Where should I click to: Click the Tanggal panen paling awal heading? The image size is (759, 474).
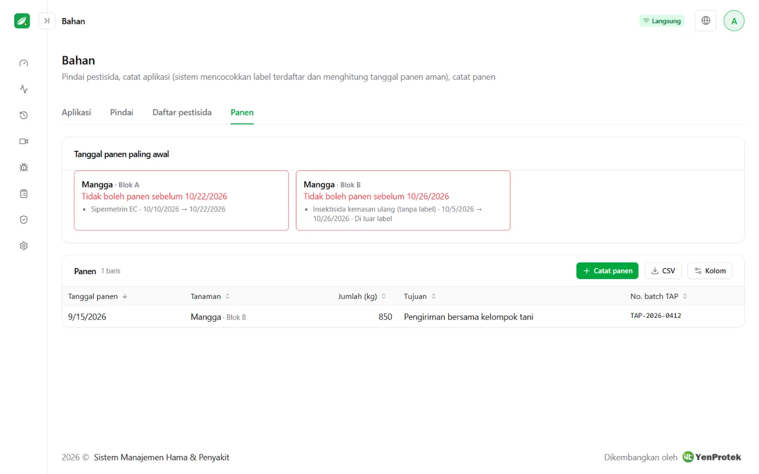tap(121, 155)
